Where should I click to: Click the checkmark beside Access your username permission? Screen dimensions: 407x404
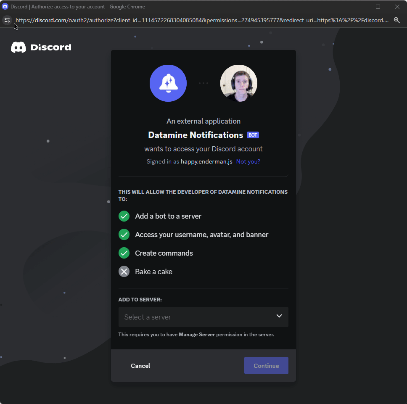tap(124, 234)
